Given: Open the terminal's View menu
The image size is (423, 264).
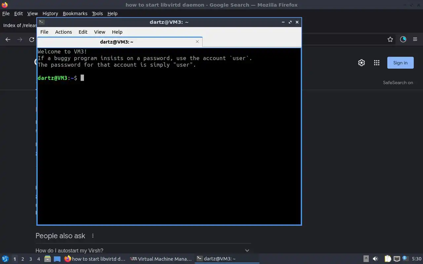Looking at the screenshot, I should pos(99,32).
